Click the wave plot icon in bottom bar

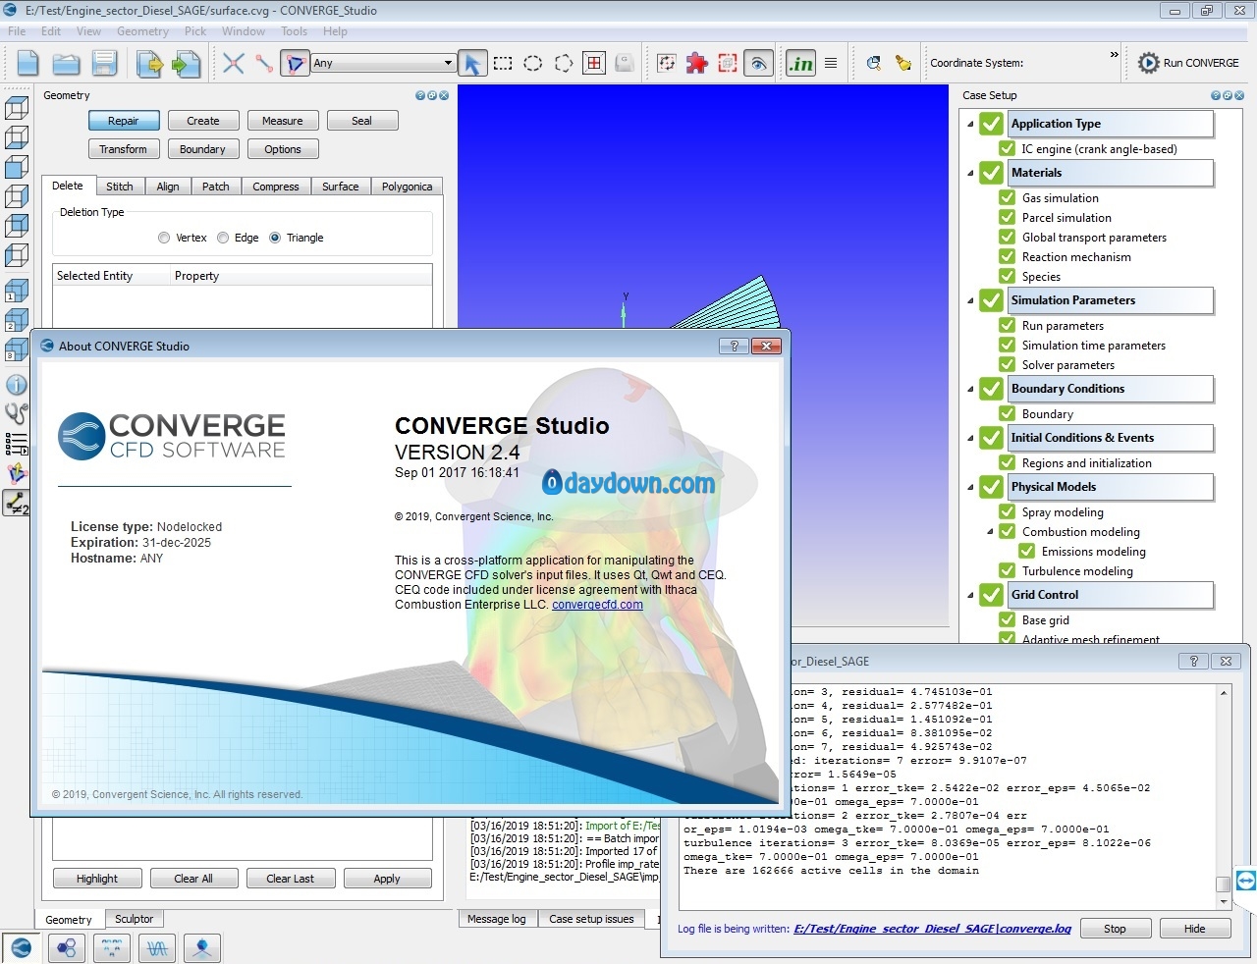click(x=157, y=948)
